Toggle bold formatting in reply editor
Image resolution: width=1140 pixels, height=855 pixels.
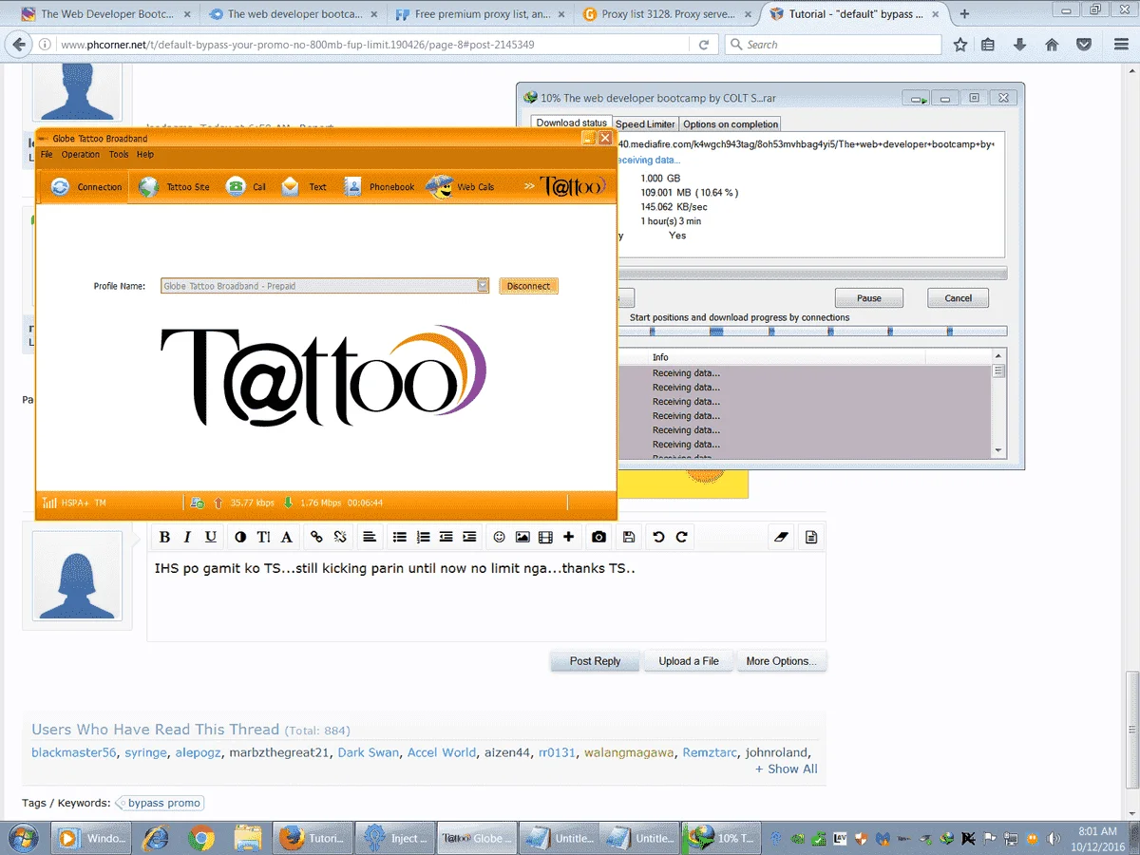[164, 537]
